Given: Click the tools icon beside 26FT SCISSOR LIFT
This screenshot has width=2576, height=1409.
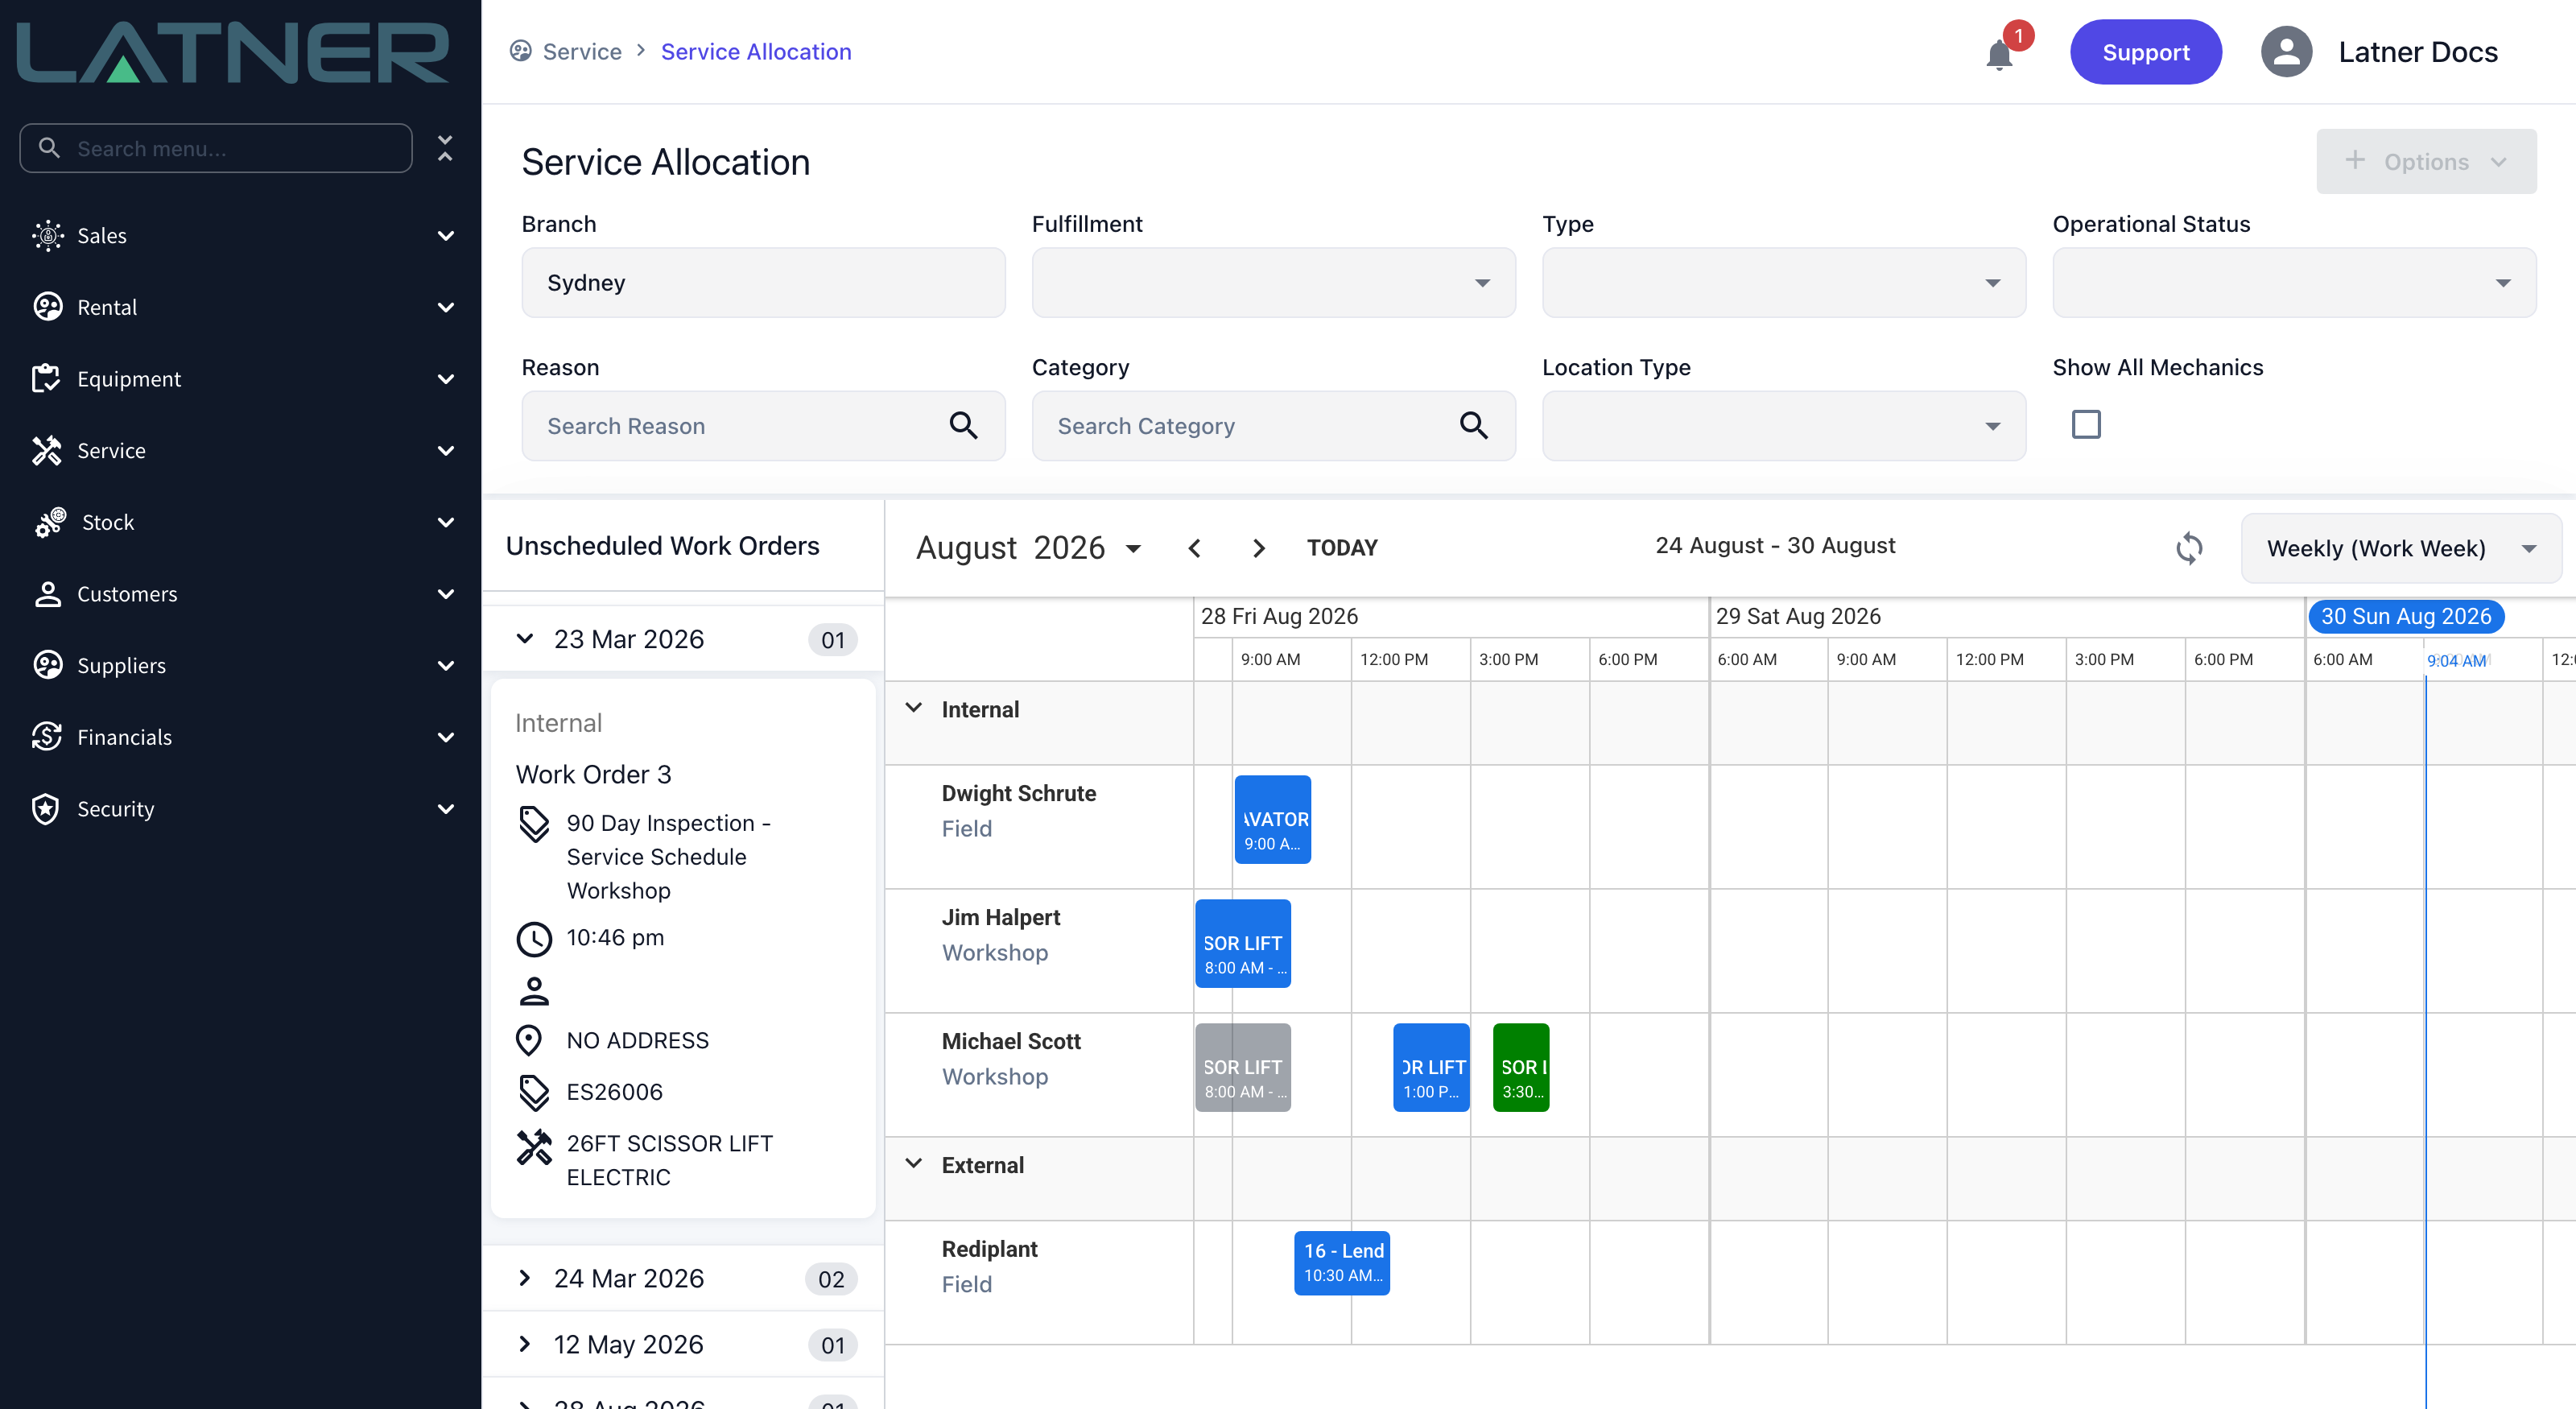Looking at the screenshot, I should (x=534, y=1146).
